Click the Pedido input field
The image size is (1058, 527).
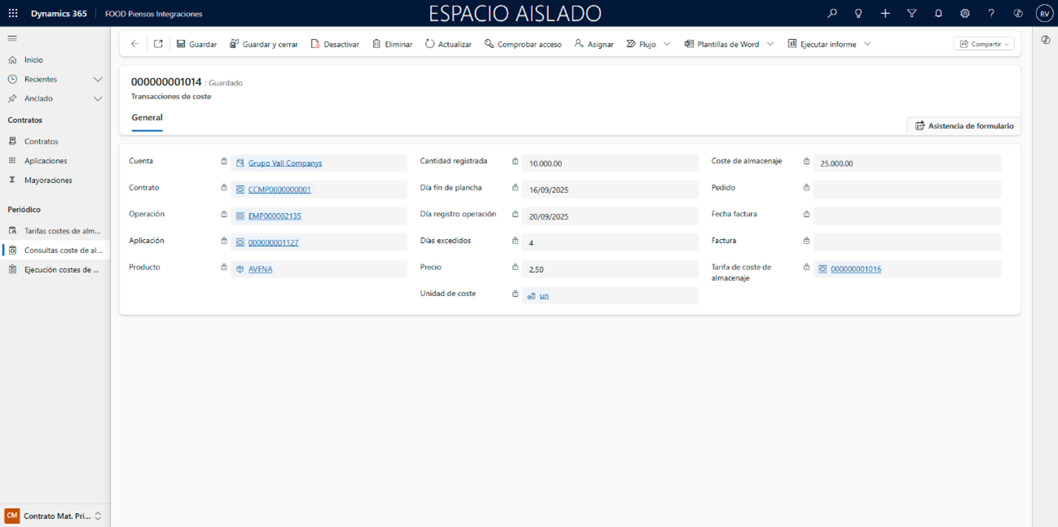907,189
